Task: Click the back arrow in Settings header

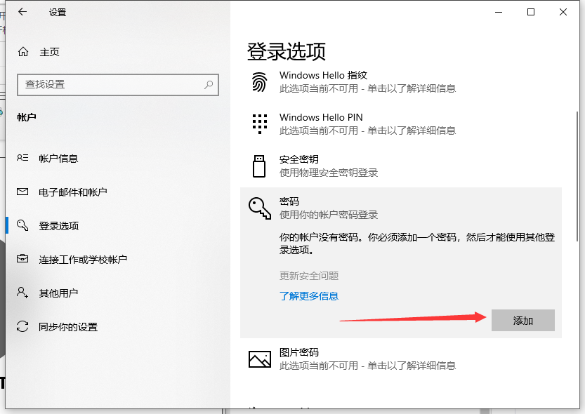Action: click(22, 12)
